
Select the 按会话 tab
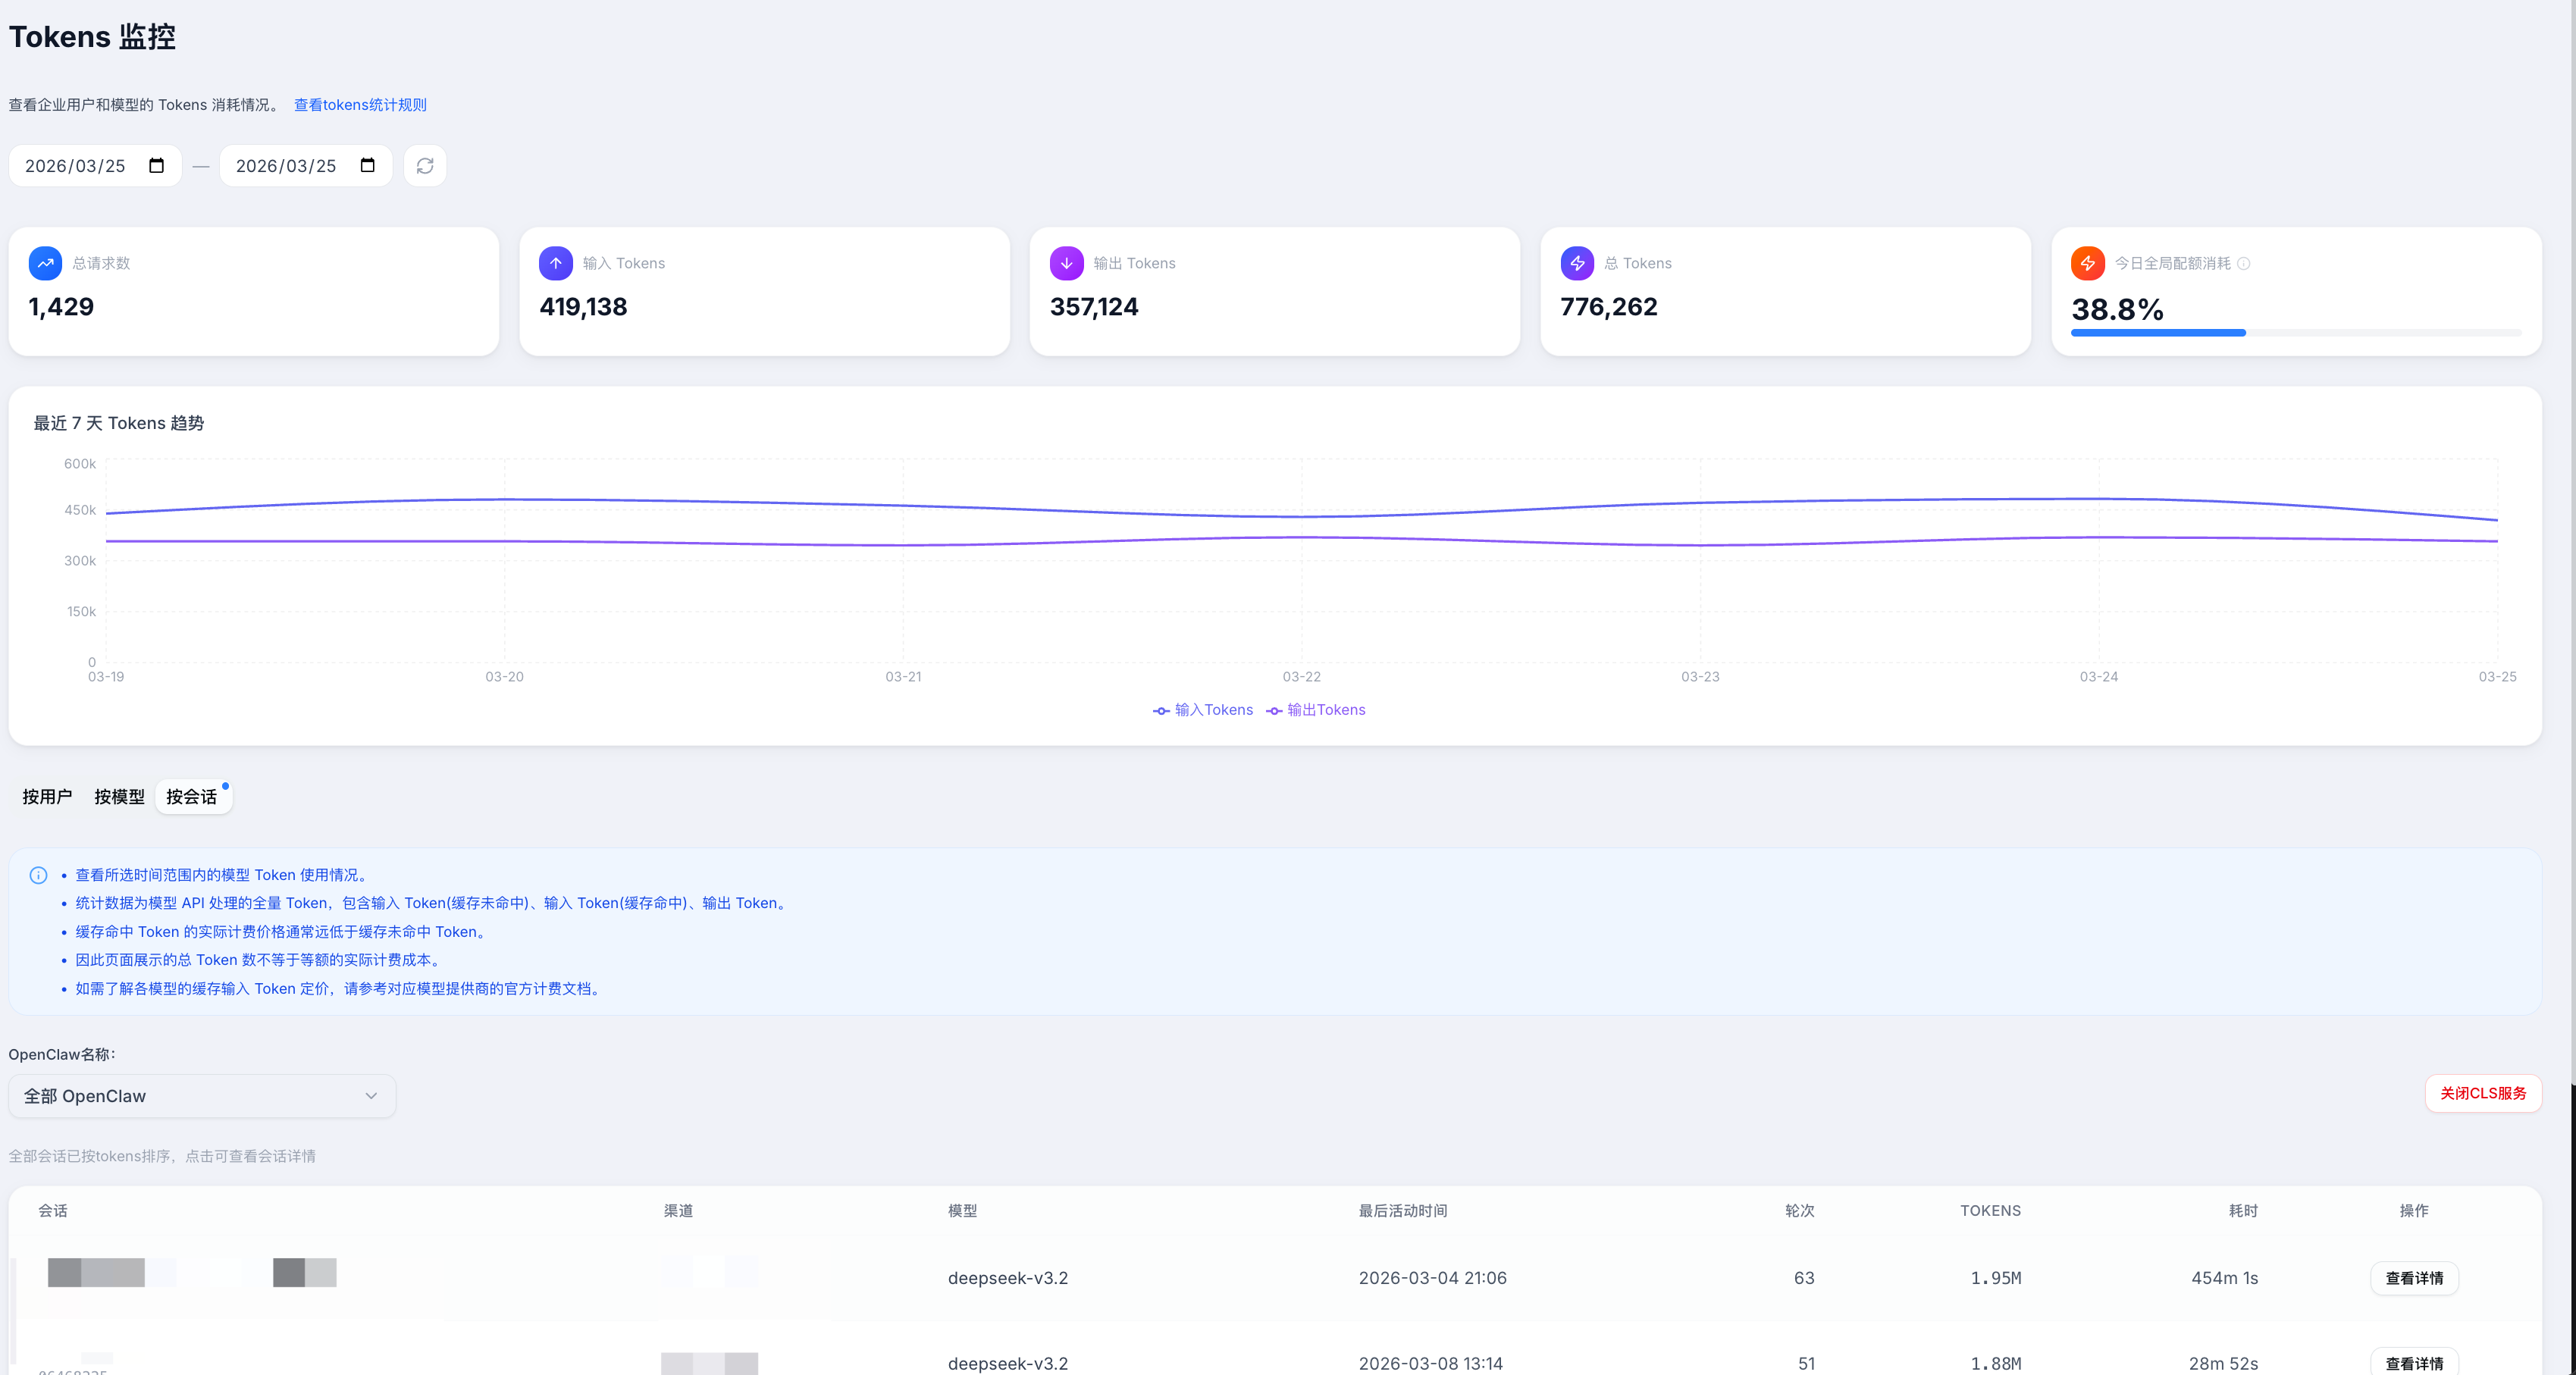point(191,797)
